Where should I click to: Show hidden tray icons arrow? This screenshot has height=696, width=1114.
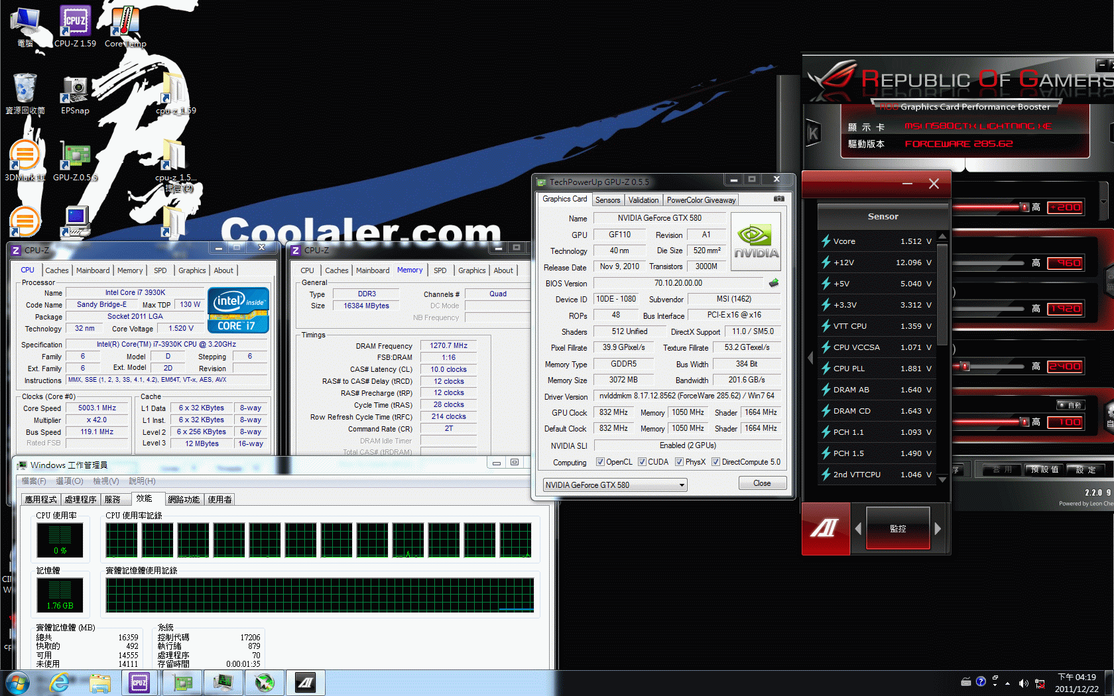[x=1007, y=683]
